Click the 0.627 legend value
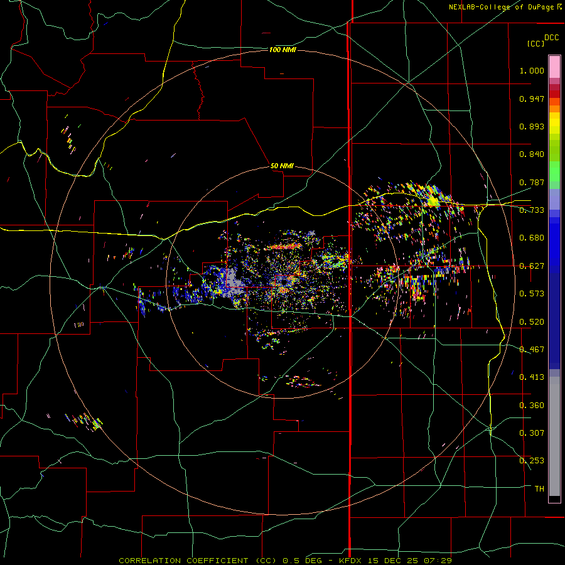 (x=532, y=266)
